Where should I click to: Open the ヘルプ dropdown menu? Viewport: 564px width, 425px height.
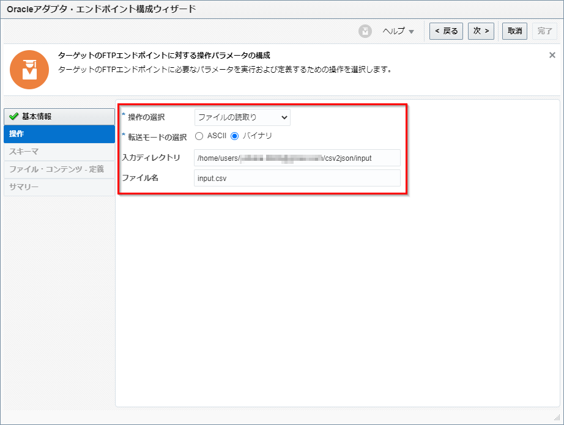(x=398, y=31)
